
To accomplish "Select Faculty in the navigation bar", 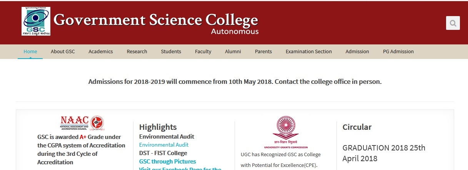I will tap(203, 51).
